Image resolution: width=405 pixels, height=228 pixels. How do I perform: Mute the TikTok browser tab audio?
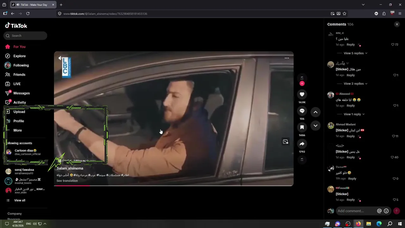[18, 5]
